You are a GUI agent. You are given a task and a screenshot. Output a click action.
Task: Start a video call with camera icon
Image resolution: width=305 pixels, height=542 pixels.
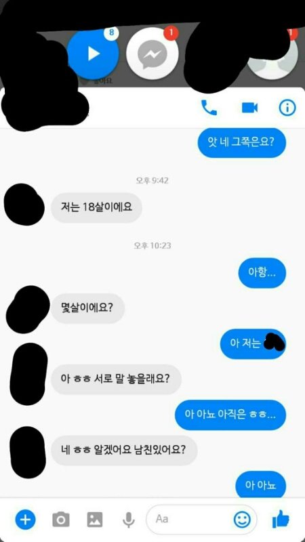tap(249, 108)
